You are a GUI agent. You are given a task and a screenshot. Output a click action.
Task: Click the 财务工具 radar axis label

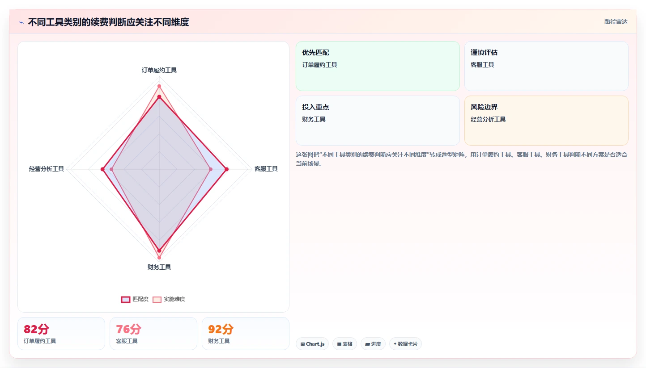coord(159,267)
